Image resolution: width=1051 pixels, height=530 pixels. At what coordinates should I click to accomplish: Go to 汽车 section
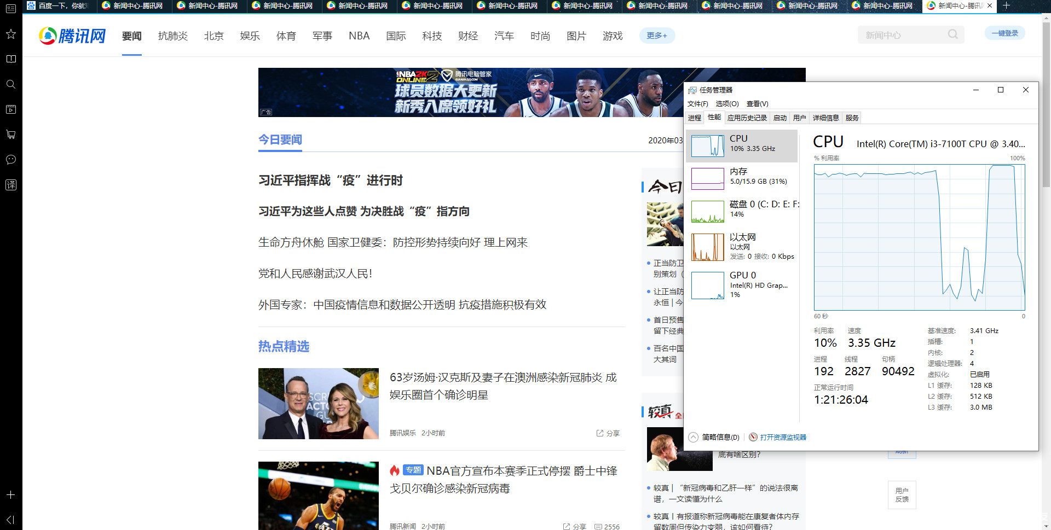point(504,36)
